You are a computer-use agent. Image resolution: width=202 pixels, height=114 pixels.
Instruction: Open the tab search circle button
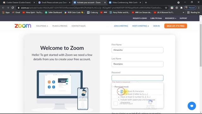[x=178, y=3]
